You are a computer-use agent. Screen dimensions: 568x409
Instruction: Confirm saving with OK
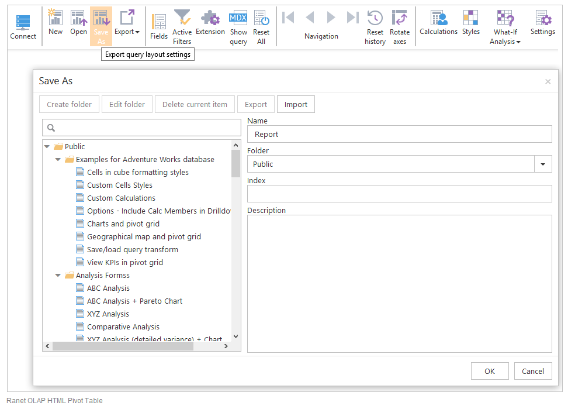[x=490, y=371]
